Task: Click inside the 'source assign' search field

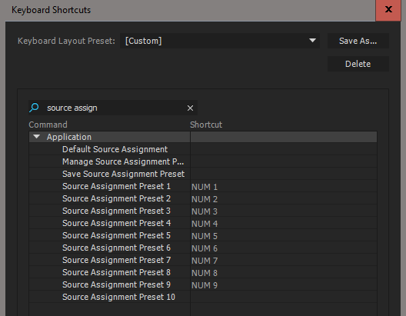Action: click(x=114, y=108)
